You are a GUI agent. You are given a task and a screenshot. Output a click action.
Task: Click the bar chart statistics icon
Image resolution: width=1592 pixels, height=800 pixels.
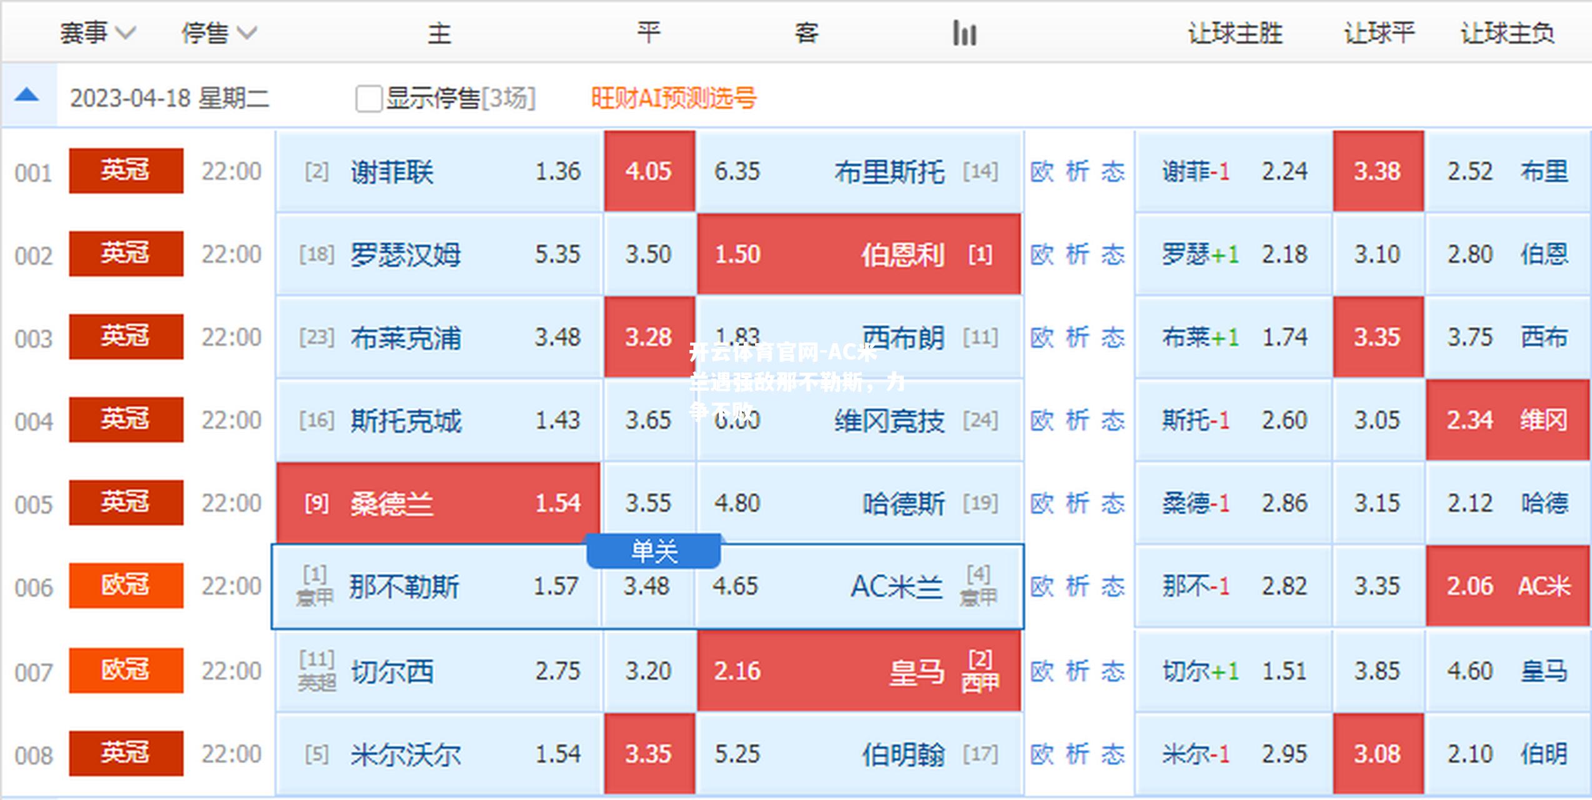964,33
